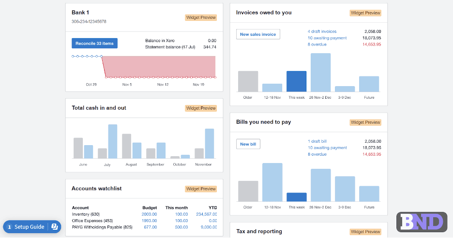Select Widget Preview badge on Total cash in and out
This screenshot has height=238, width=453.
tap(201, 108)
